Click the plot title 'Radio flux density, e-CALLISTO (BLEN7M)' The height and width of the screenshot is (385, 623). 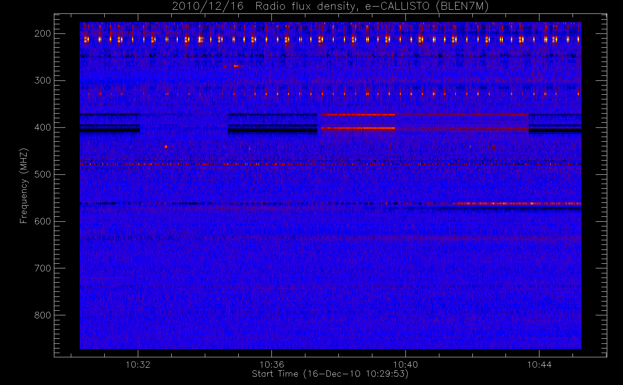click(372, 7)
